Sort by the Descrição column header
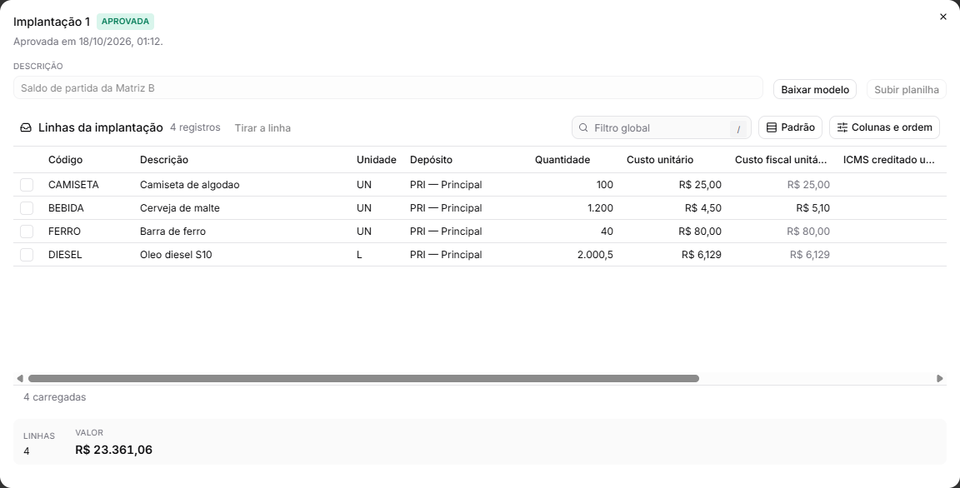This screenshot has height=488, width=960. click(x=164, y=160)
